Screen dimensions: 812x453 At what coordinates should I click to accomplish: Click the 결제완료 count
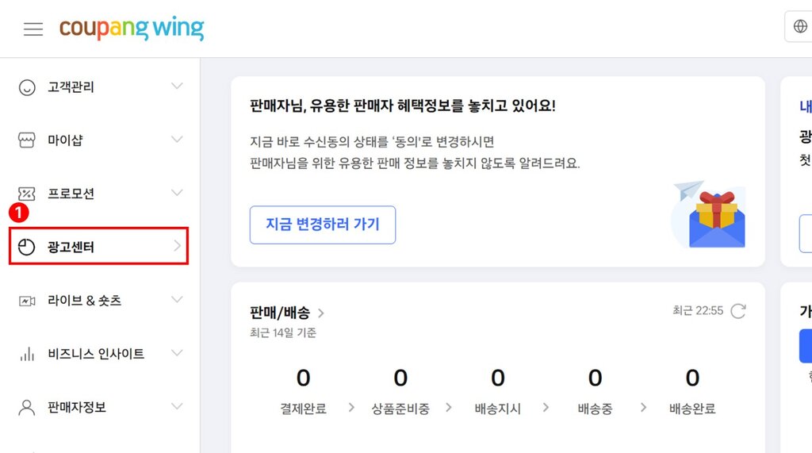coord(303,378)
